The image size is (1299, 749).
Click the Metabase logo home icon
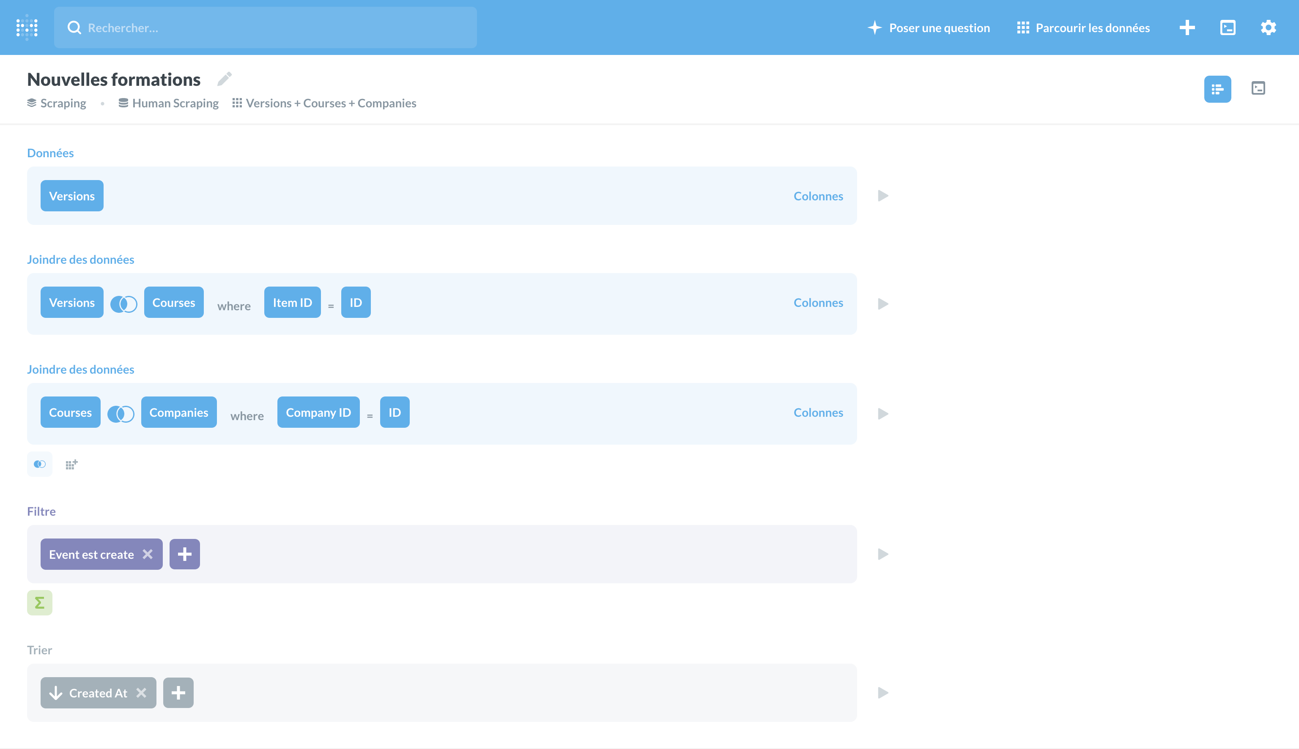click(27, 27)
